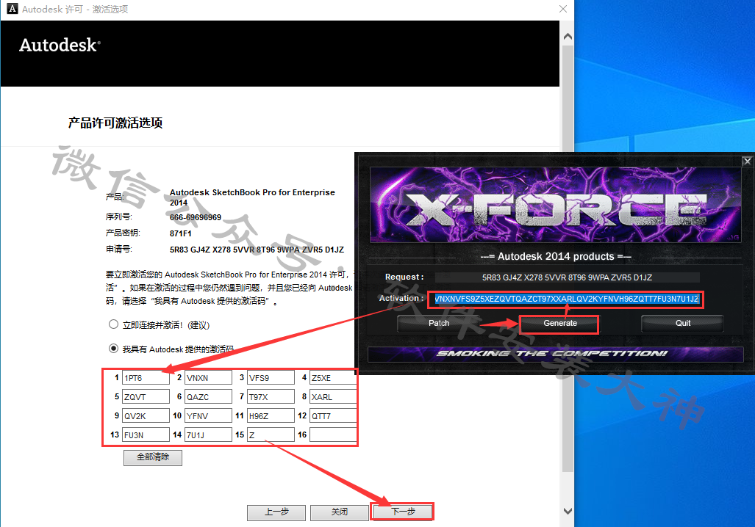
Task: Click the 全部清除 clear all button
Action: (x=153, y=457)
